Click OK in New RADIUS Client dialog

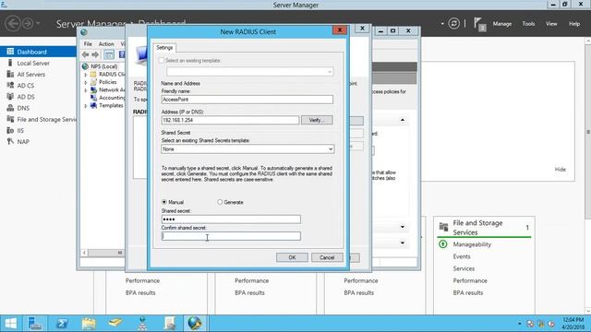(292, 257)
